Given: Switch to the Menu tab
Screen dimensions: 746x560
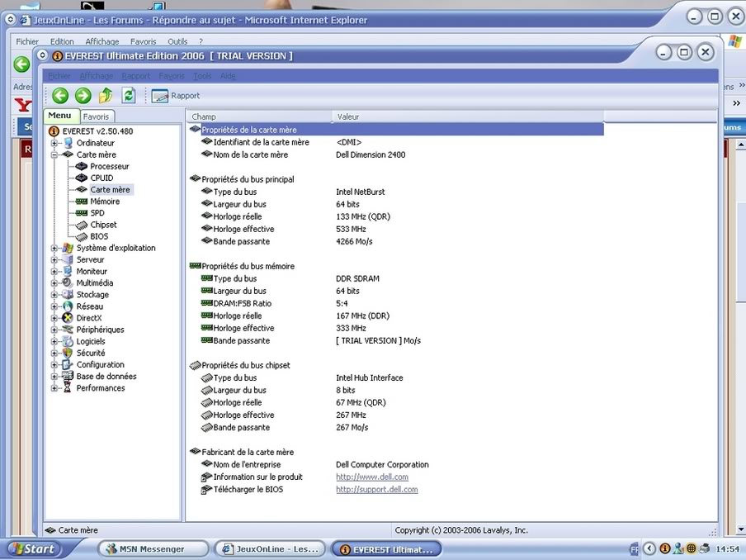Looking at the screenshot, I should point(60,116).
